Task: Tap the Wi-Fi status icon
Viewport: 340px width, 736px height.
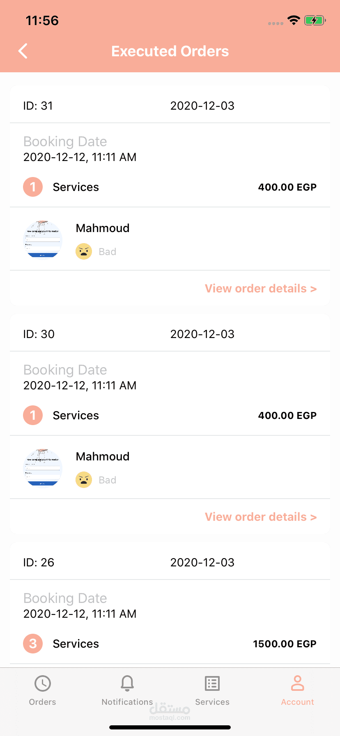Action: click(x=294, y=20)
